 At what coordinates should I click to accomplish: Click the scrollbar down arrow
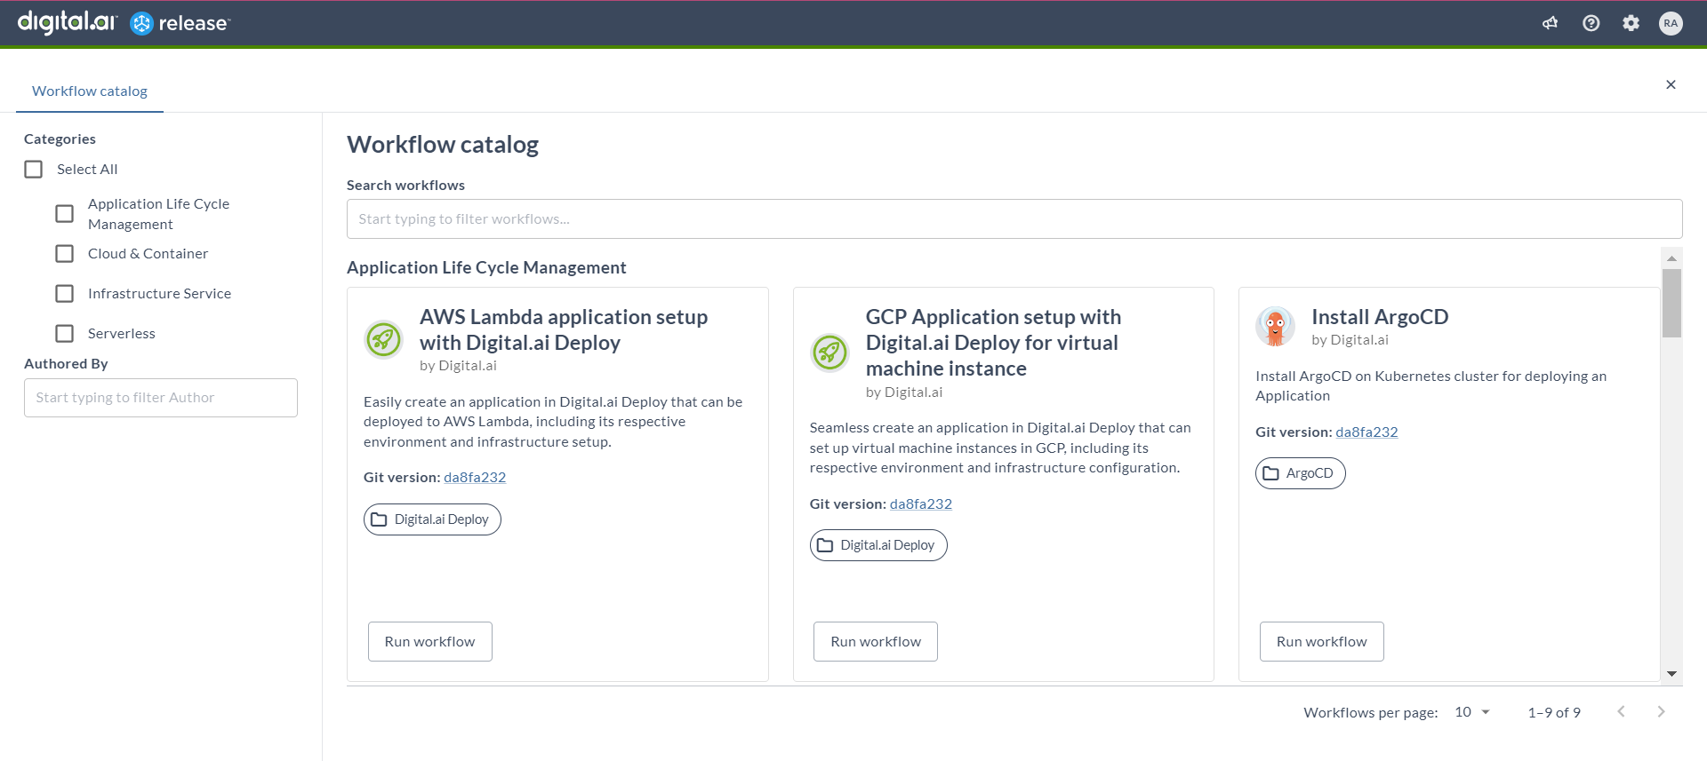click(x=1671, y=674)
